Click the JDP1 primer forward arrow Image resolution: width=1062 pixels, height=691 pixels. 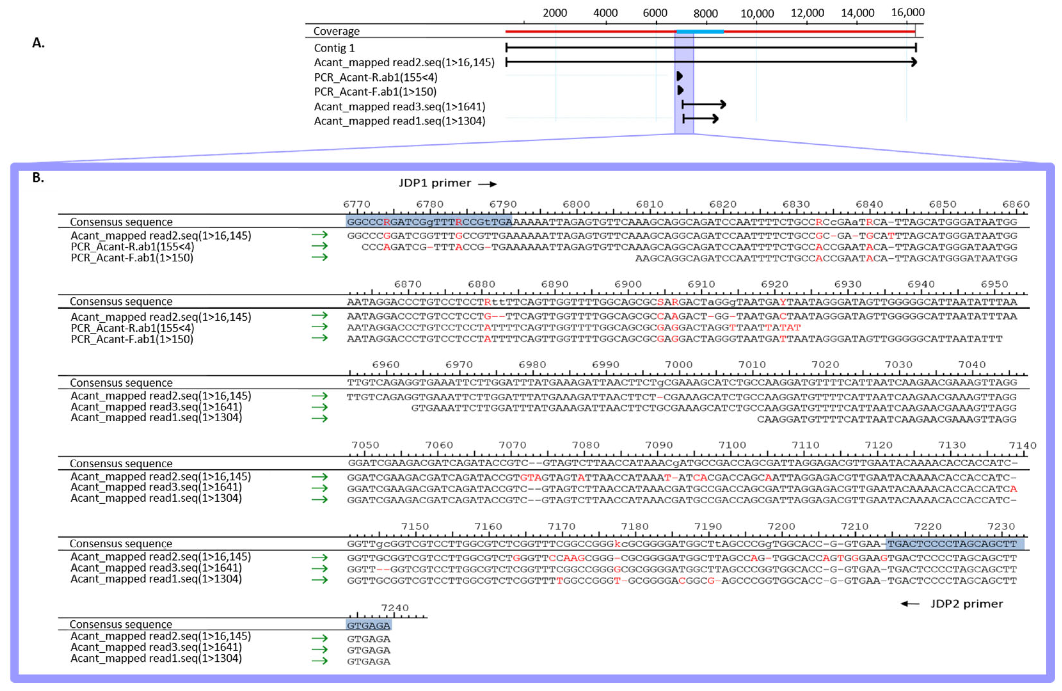click(487, 184)
